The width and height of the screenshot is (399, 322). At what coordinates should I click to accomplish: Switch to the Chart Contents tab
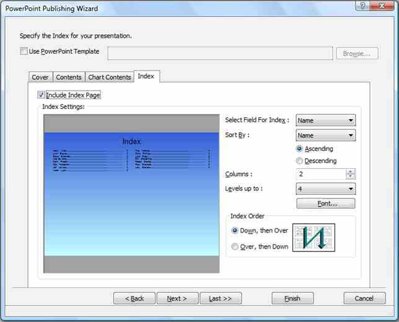pyautogui.click(x=110, y=77)
